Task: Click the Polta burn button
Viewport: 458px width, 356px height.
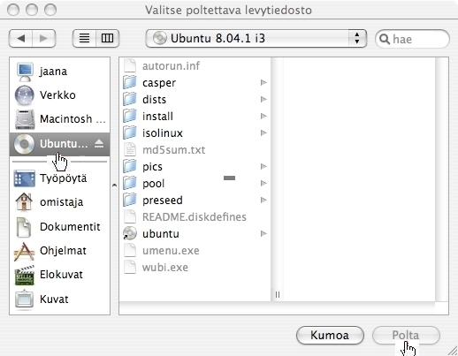Action: (x=406, y=335)
